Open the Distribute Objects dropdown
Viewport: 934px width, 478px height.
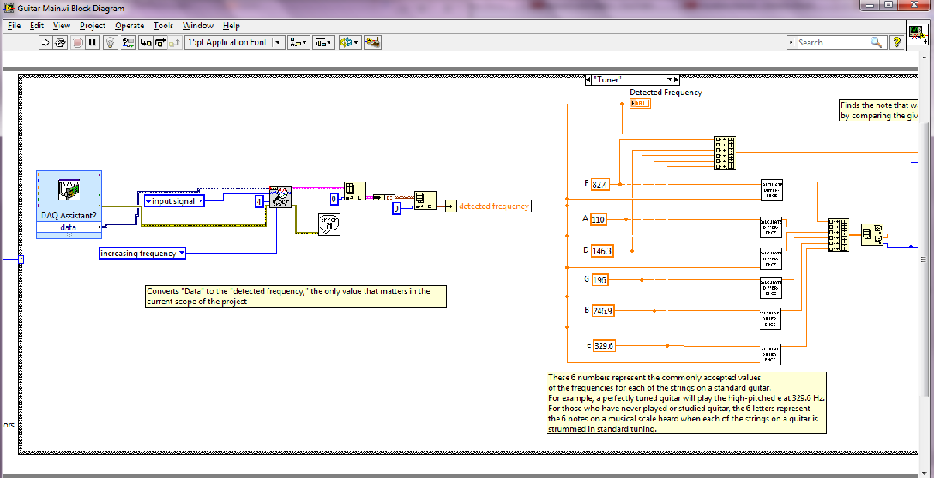323,42
